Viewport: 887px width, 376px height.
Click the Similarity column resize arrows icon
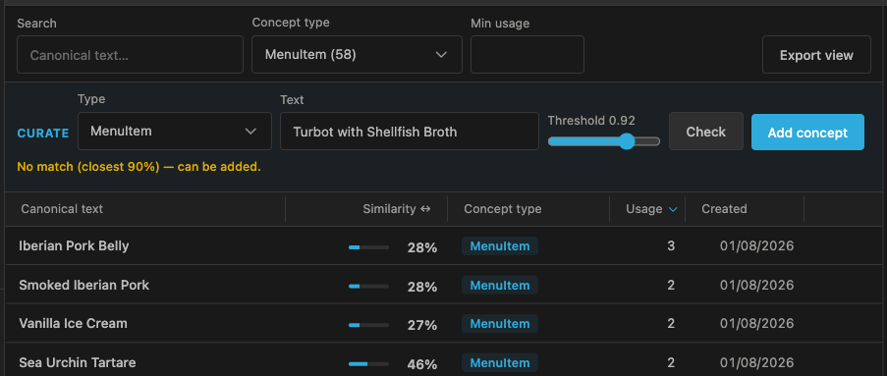pyautogui.click(x=425, y=209)
